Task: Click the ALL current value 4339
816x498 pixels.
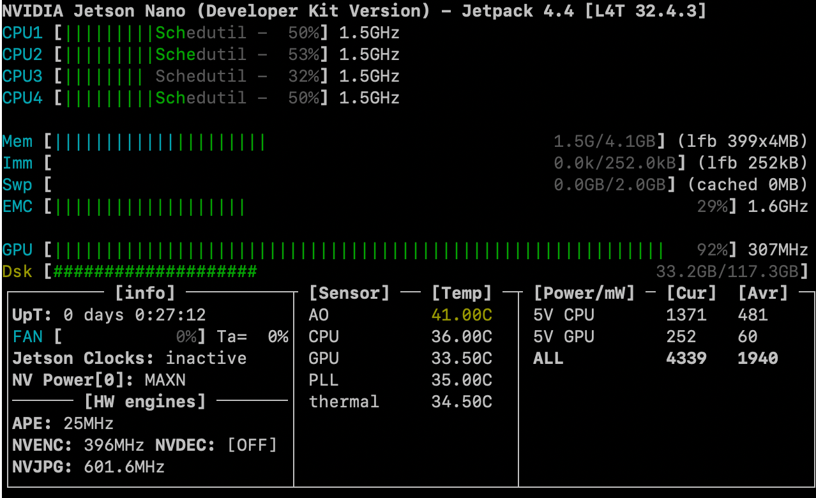Action: coord(686,358)
